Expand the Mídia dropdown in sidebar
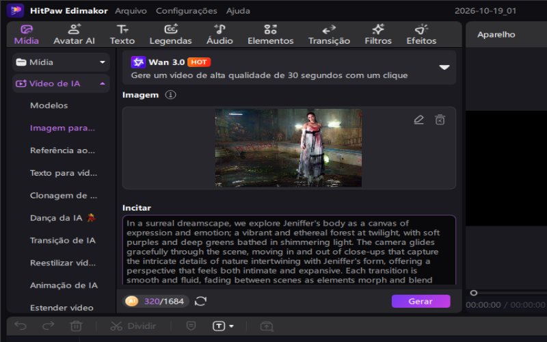The image size is (547, 342). pos(102,62)
